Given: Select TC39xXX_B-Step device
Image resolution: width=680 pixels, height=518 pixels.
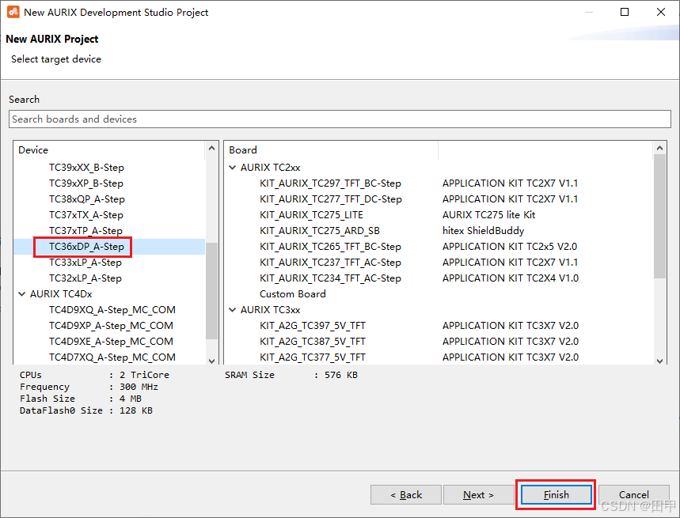Looking at the screenshot, I should 86,168.
